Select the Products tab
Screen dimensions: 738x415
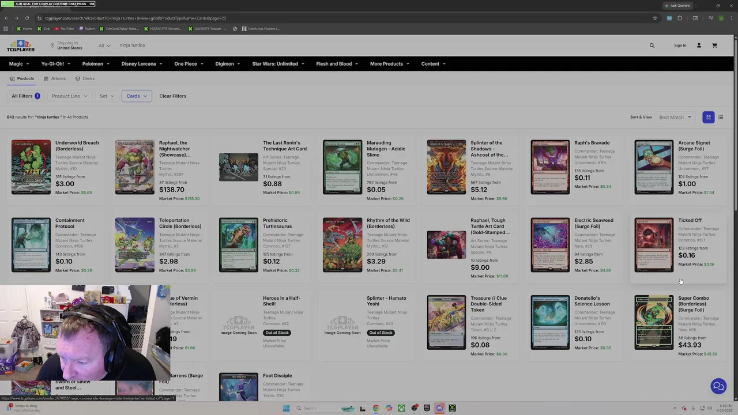tap(22, 78)
